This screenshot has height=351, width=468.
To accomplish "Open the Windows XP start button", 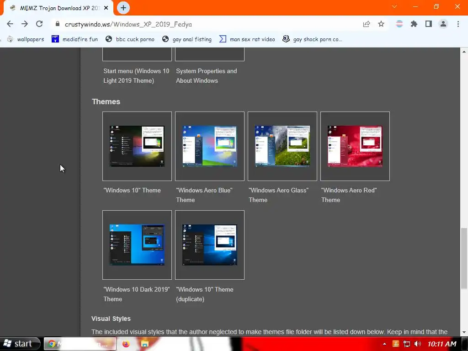I will (x=20, y=344).
